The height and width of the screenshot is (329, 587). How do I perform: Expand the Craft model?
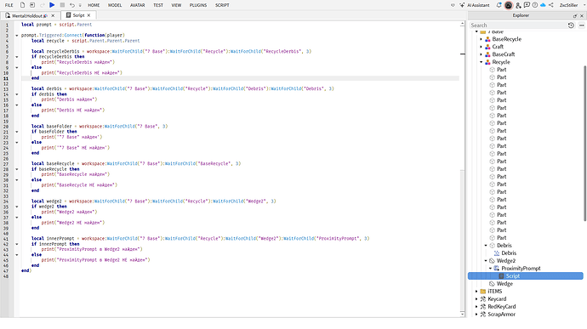coord(482,47)
